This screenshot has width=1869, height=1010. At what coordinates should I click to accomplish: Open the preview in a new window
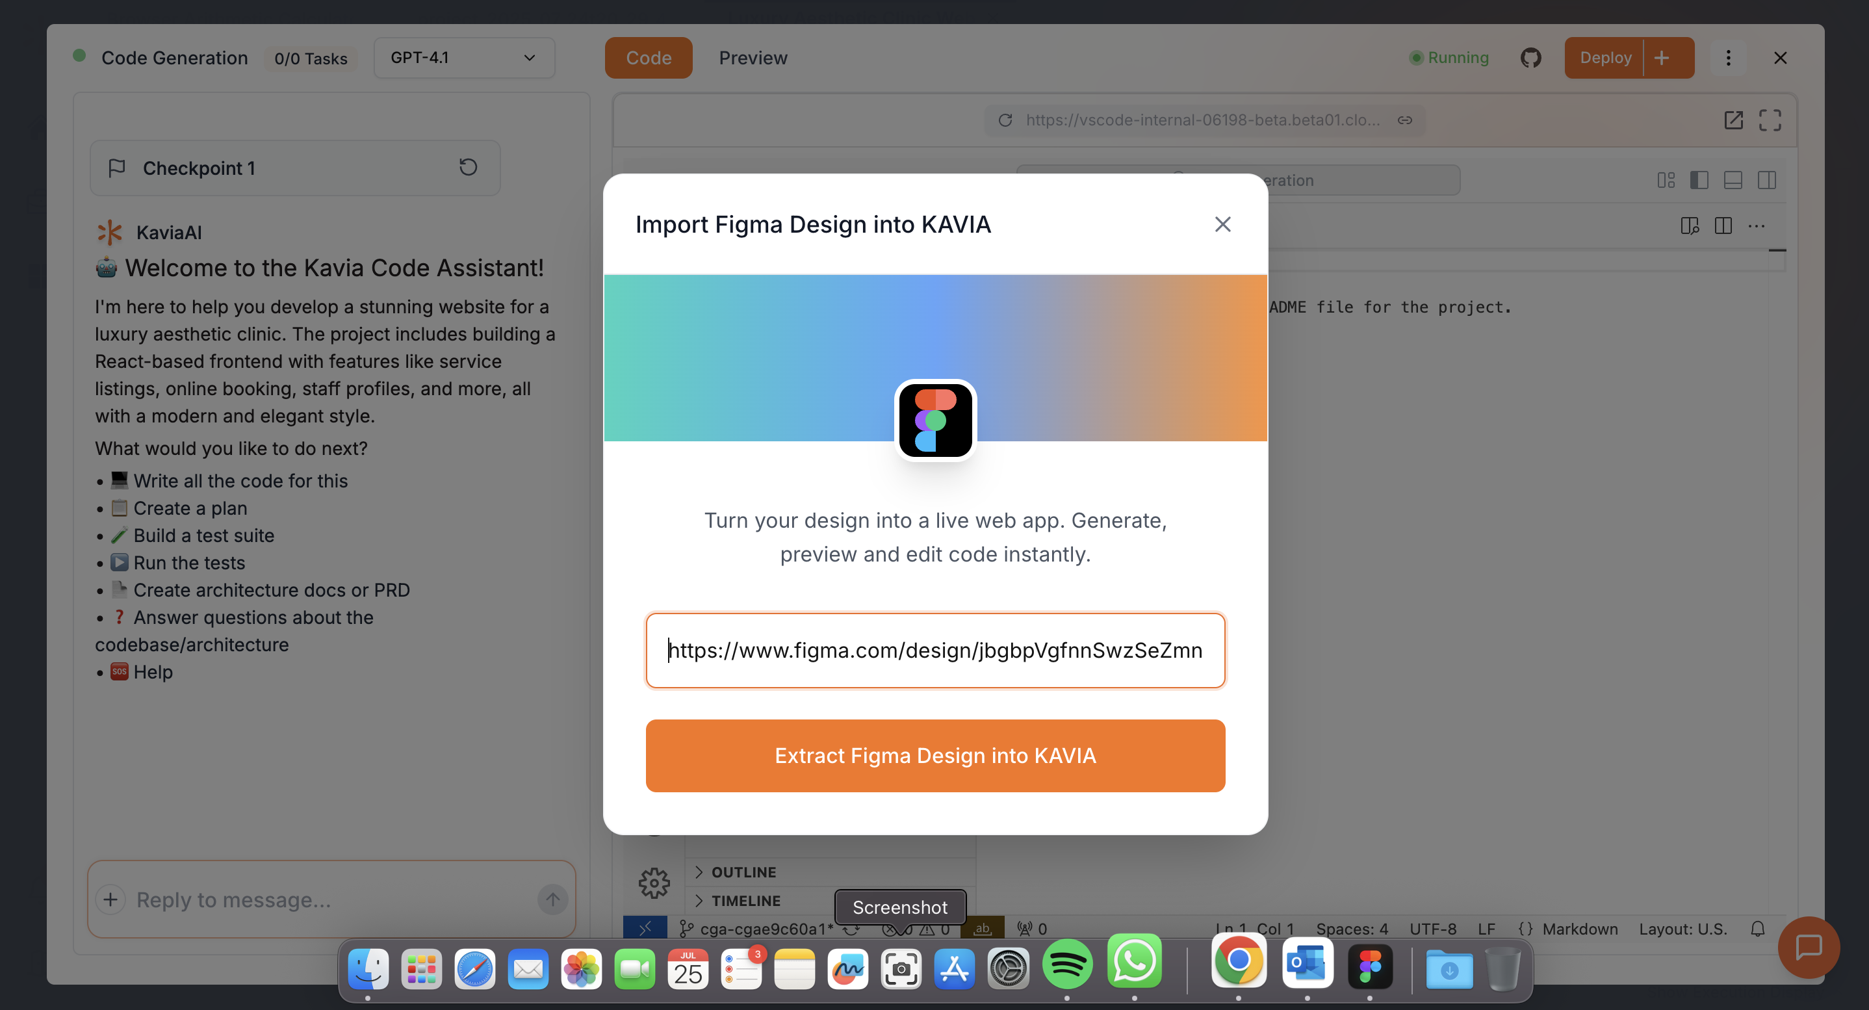click(1733, 120)
